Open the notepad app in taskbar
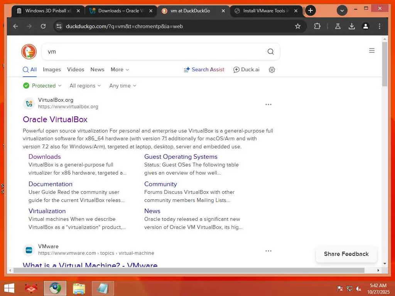 (x=103, y=288)
